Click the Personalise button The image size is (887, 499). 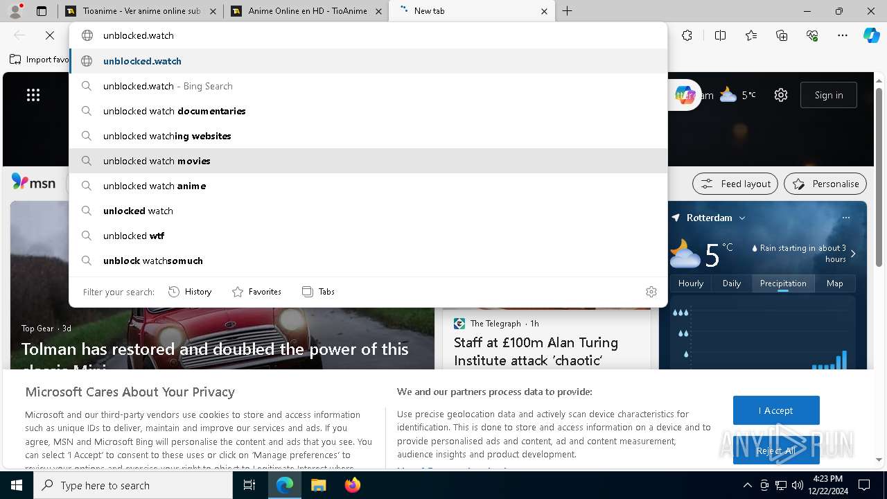point(825,184)
